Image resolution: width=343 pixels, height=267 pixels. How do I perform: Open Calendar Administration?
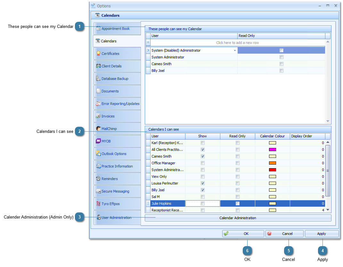(238, 218)
